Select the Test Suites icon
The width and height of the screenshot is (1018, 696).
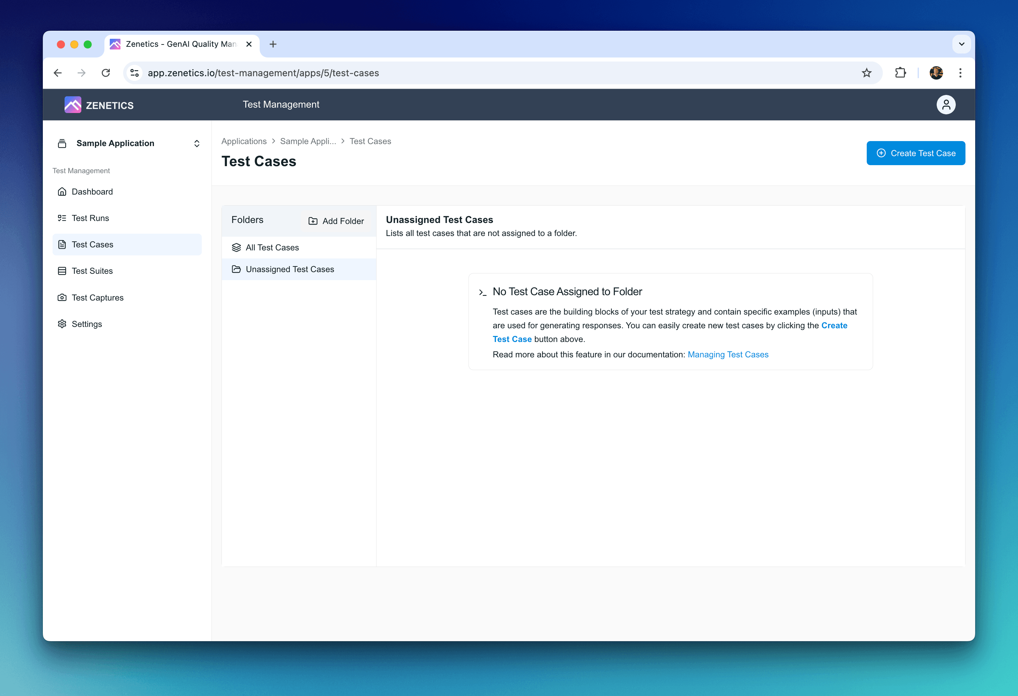click(62, 271)
